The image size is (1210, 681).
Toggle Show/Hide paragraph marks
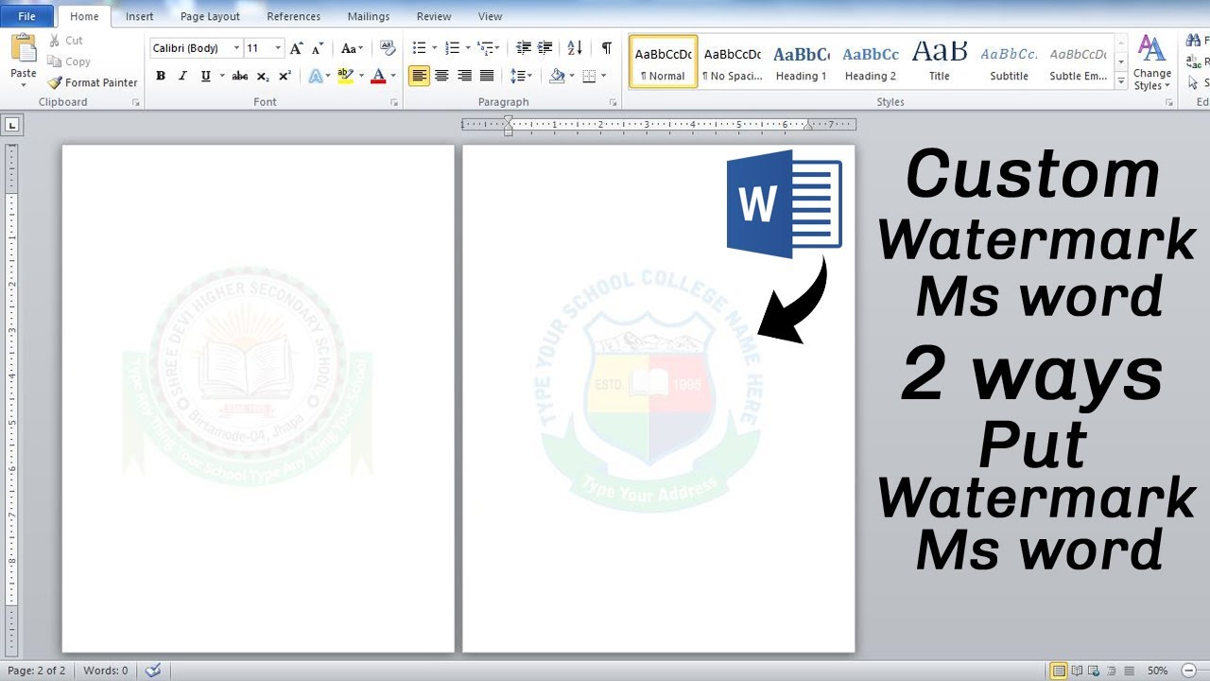coord(606,48)
